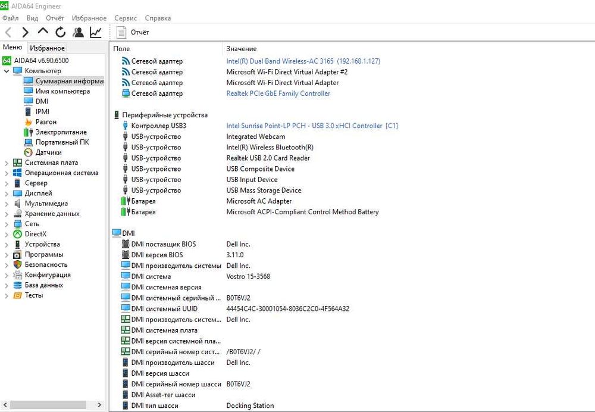Click the Датчики gauge icon in the tree
The width and height of the screenshot is (595, 412).
pyautogui.click(x=28, y=152)
